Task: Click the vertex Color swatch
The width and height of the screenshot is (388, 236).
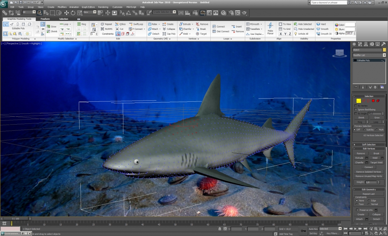Action: point(350,24)
